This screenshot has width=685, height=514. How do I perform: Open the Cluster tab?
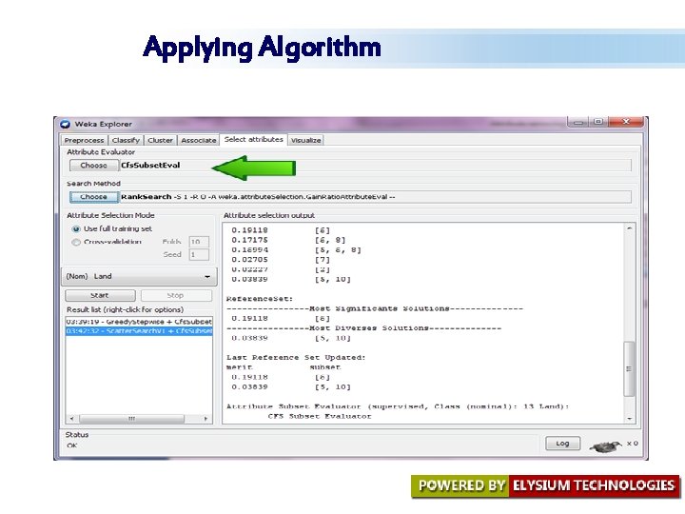click(x=160, y=140)
